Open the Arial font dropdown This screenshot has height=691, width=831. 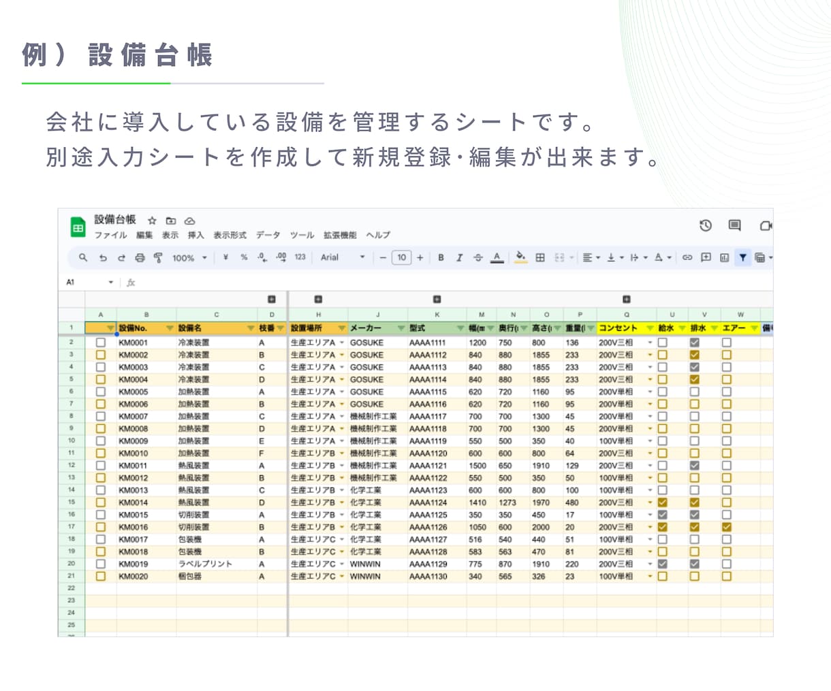point(343,257)
